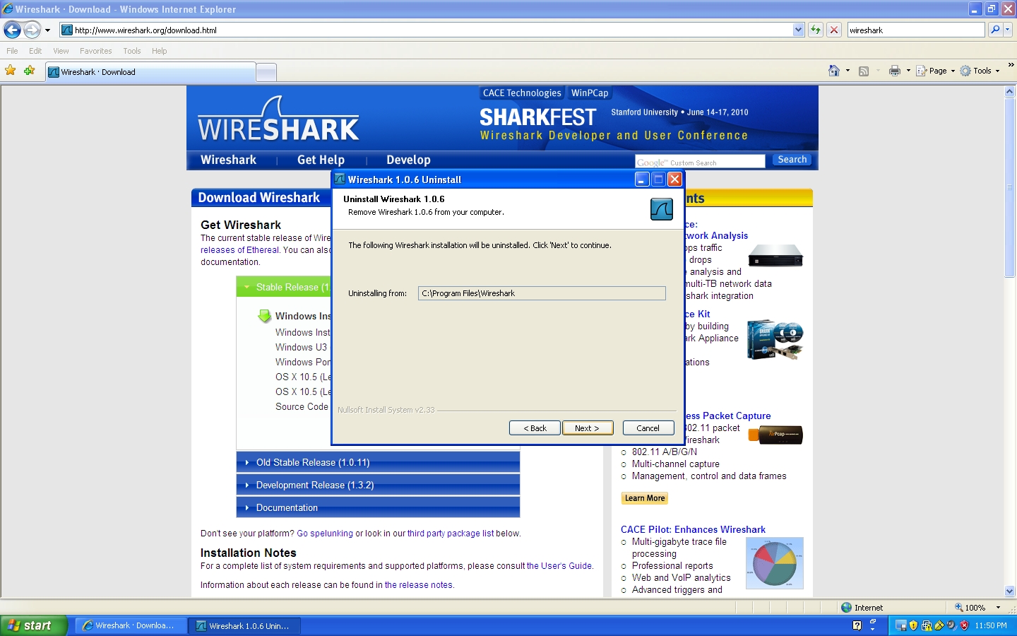Click the site Search button
Viewport: 1017px width, 636px height.
(x=792, y=160)
